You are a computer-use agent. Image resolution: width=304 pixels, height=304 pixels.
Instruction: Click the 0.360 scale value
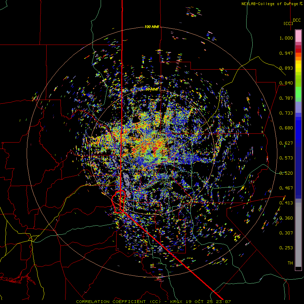pos(286,218)
